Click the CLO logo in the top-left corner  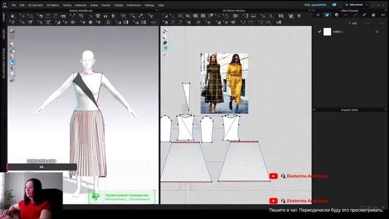(x=5, y=5)
